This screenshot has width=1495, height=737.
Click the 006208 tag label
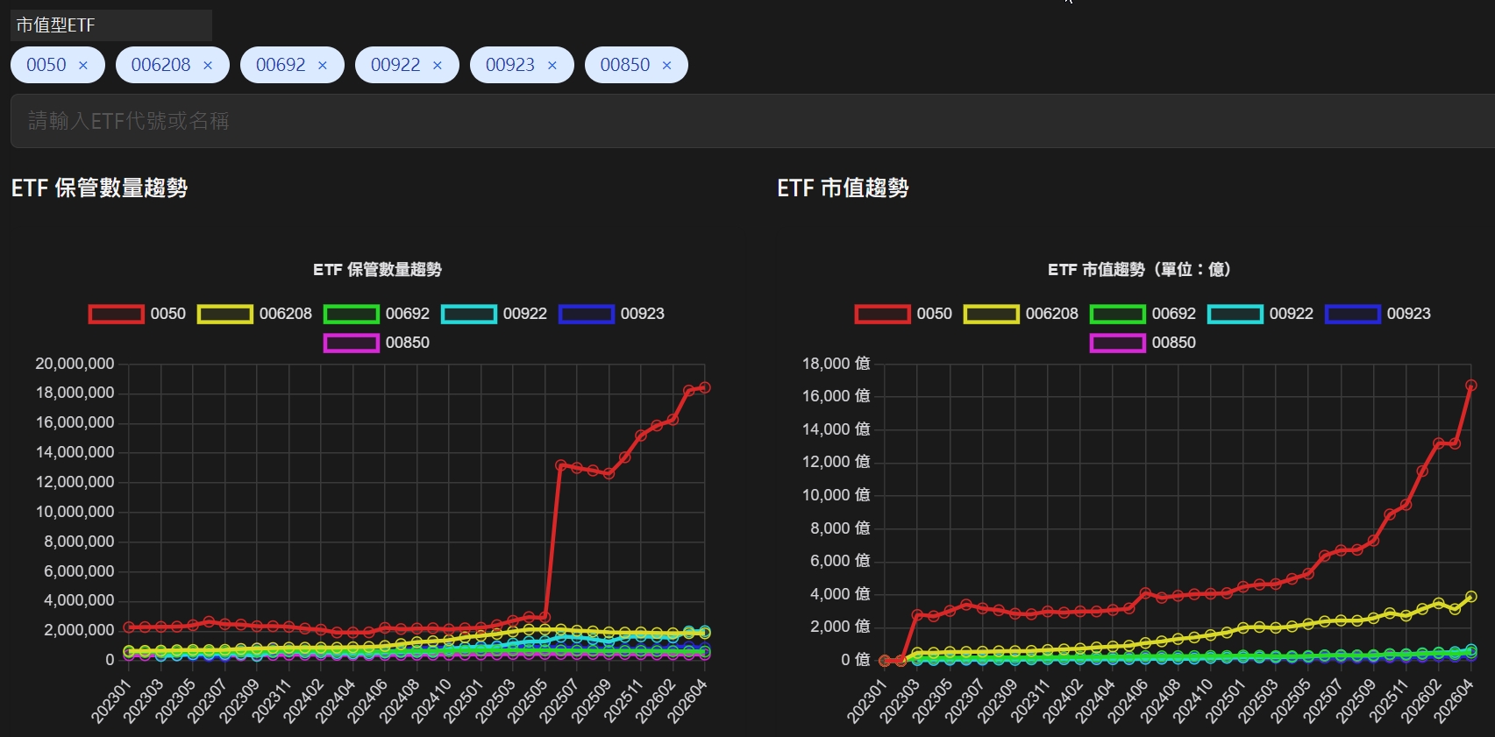[x=160, y=65]
